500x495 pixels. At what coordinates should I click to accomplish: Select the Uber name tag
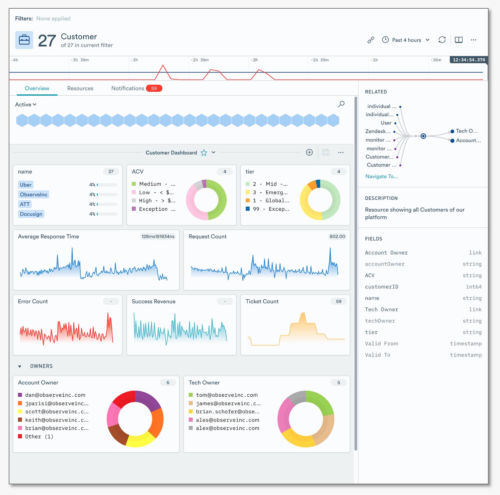tap(25, 185)
